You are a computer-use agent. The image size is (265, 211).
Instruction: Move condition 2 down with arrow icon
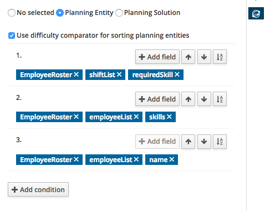(204, 99)
